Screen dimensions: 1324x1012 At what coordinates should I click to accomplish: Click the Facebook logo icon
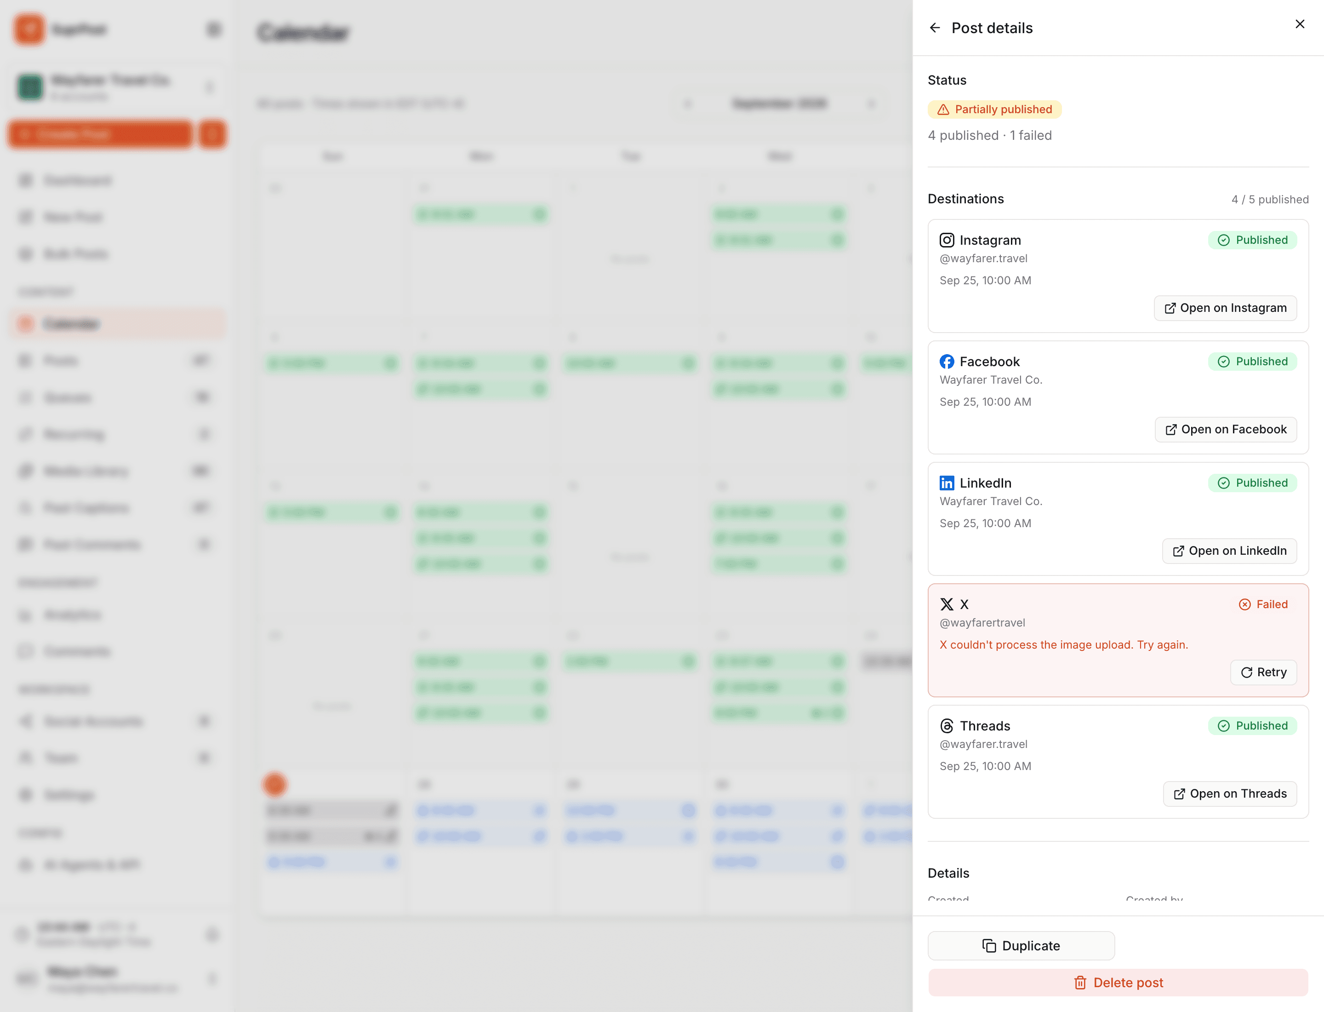pyautogui.click(x=947, y=362)
